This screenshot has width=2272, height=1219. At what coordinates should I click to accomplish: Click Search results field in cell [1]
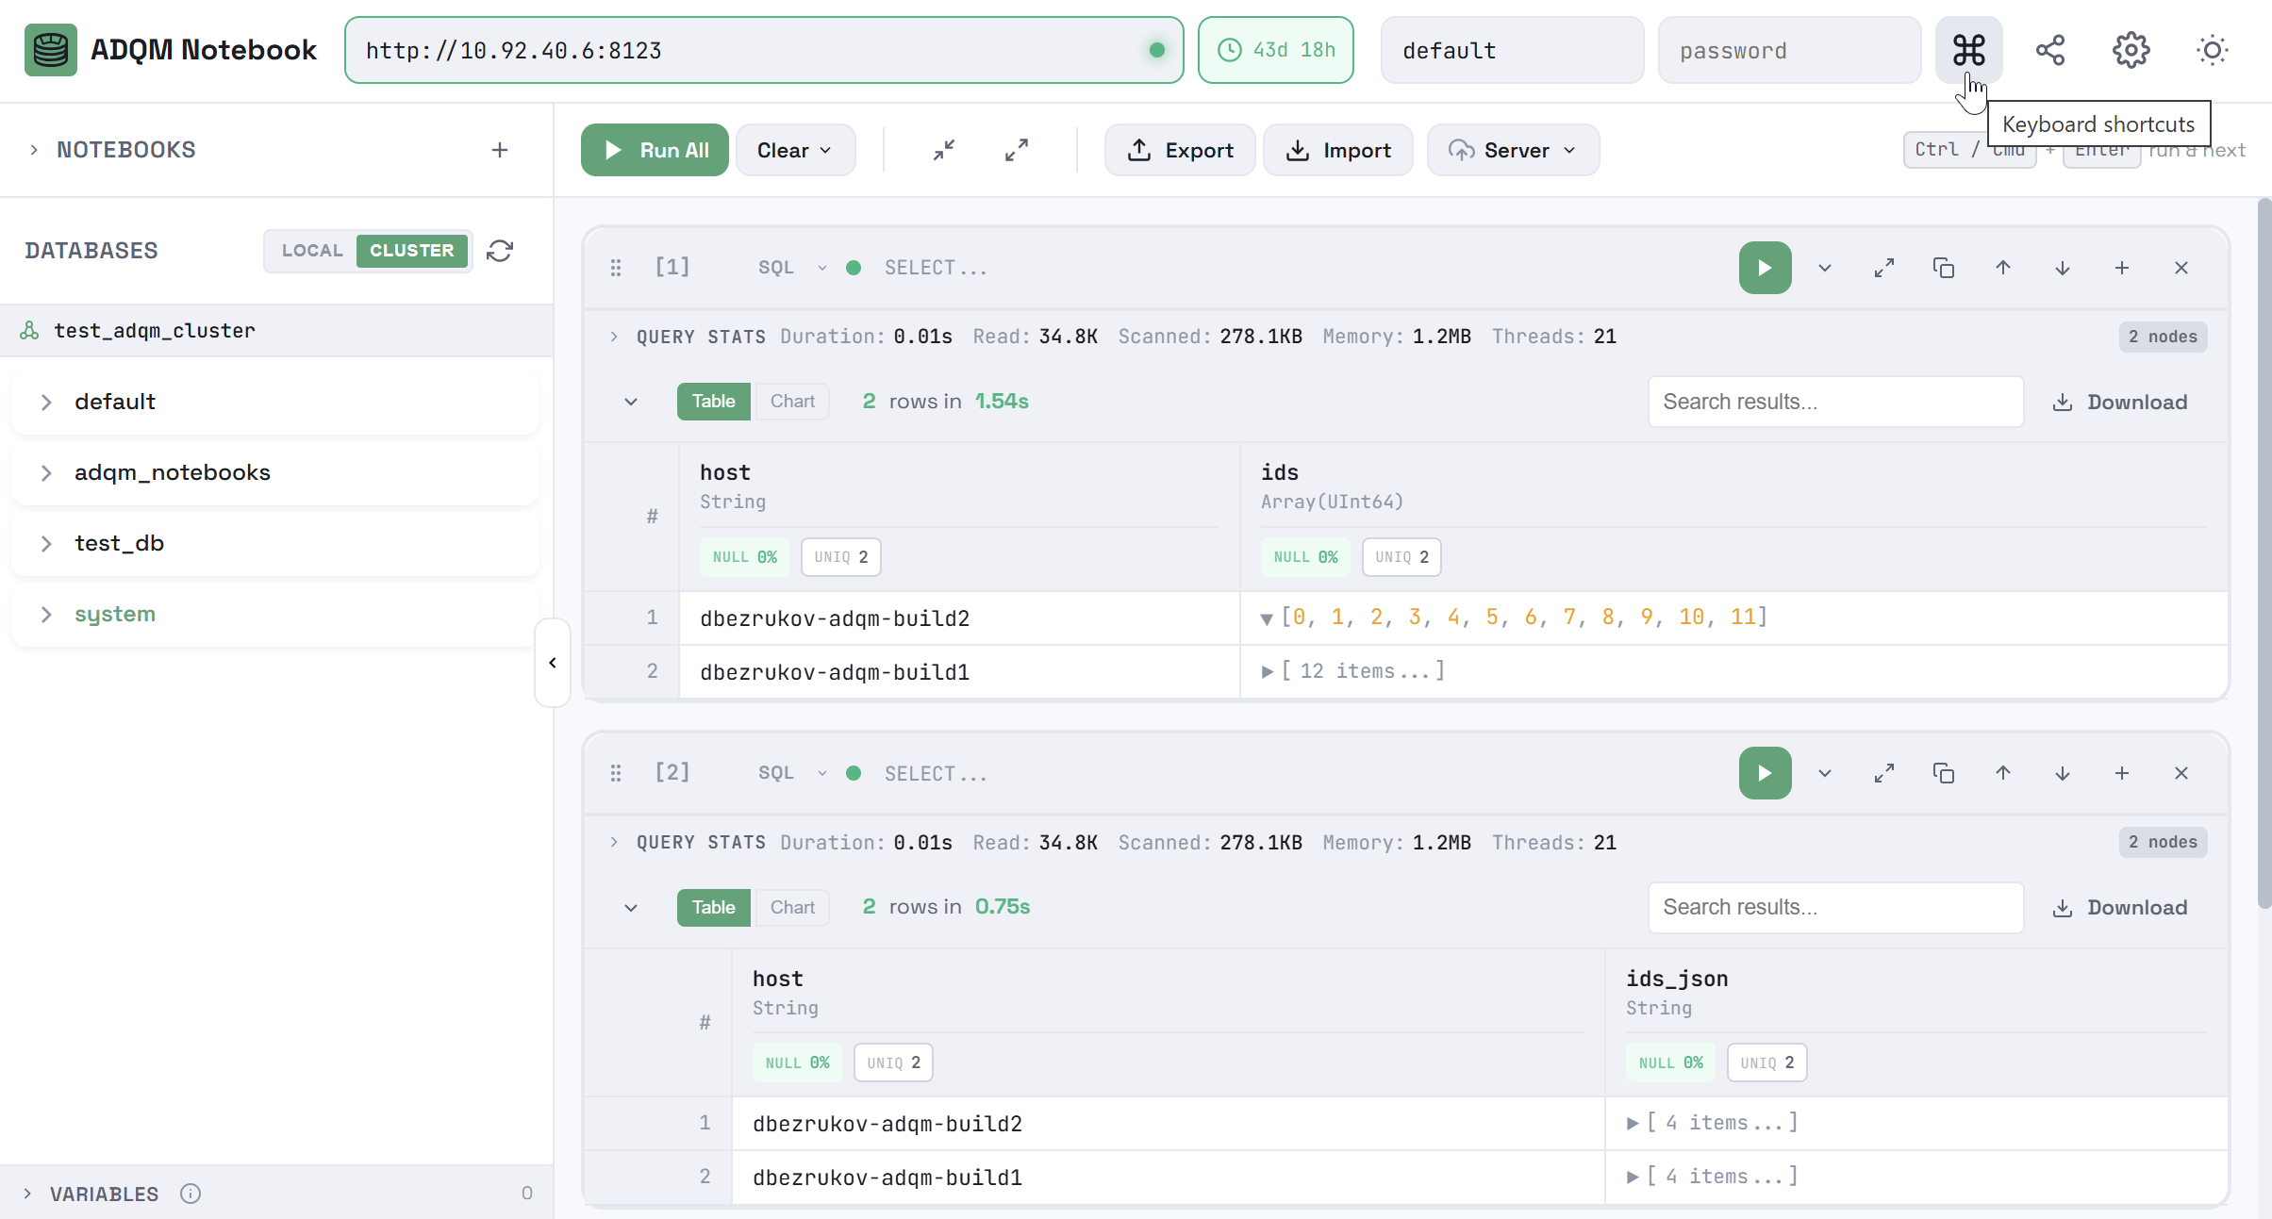(1835, 402)
